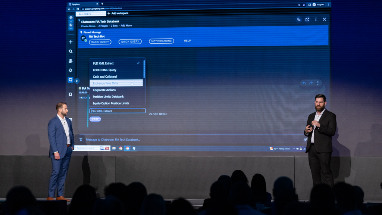
Task: Click the Add More link
Action: click(x=126, y=26)
